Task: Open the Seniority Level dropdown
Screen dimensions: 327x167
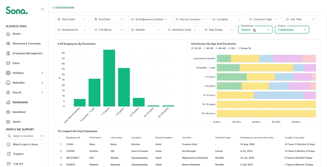Action: click(182, 30)
